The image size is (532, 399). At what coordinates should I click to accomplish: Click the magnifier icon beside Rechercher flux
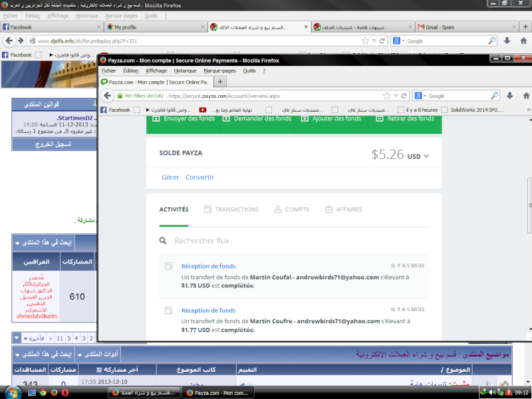click(x=163, y=241)
